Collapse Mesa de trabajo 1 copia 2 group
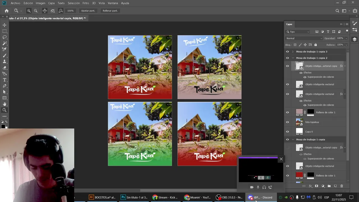 [x=293, y=58]
